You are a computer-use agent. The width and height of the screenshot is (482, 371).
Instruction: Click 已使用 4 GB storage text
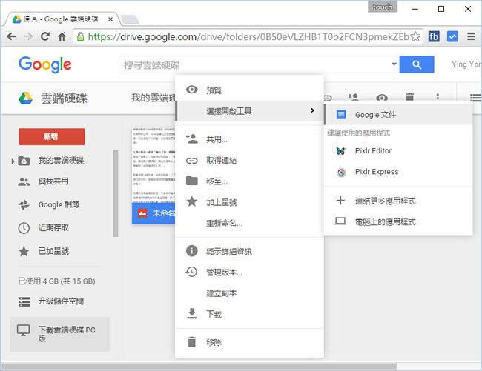click(x=56, y=281)
